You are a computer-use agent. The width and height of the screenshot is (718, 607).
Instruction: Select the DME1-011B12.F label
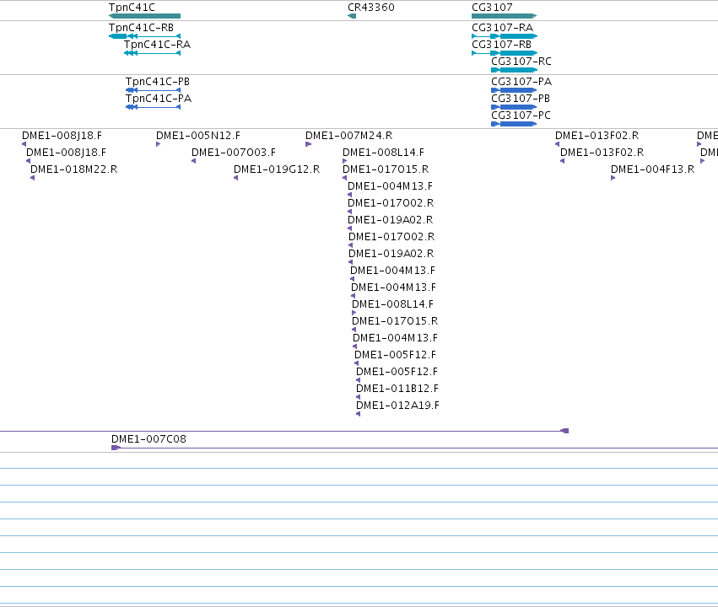tap(397, 389)
